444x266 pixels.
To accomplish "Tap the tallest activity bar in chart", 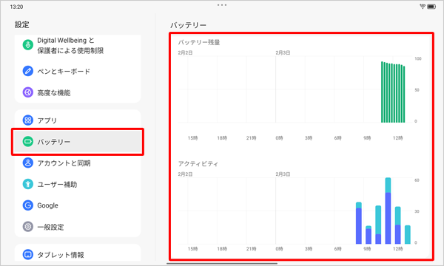I will (x=388, y=211).
